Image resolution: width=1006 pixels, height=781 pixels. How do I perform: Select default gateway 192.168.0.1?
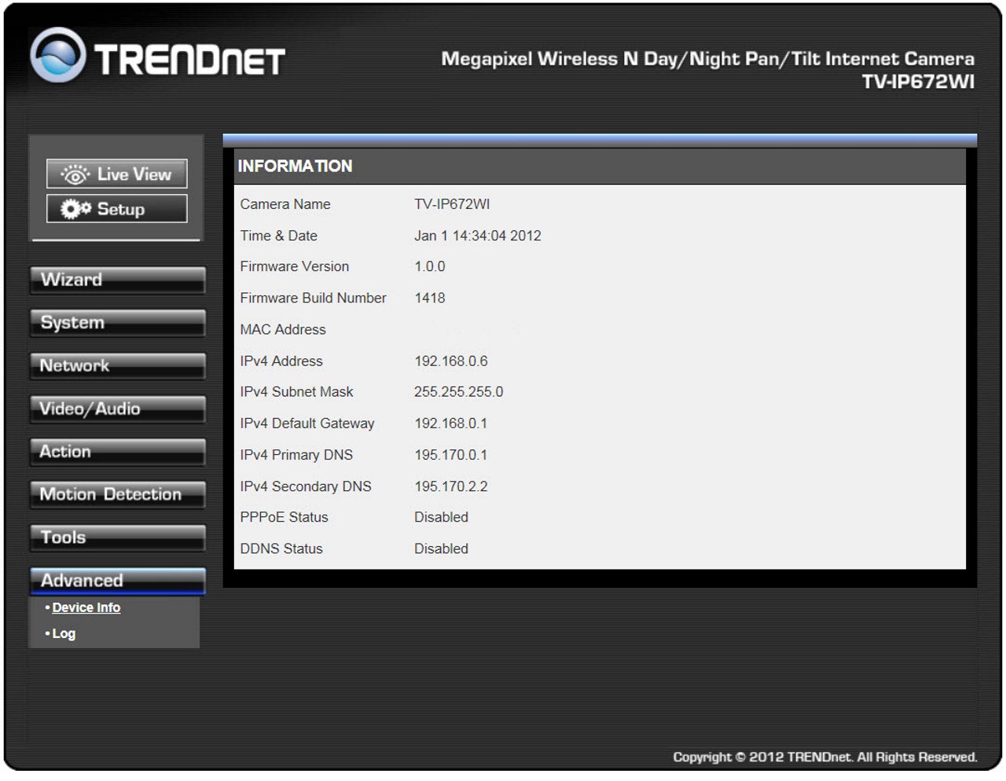(x=451, y=423)
